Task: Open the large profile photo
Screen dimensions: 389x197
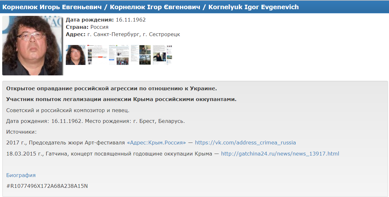Action: point(32,46)
